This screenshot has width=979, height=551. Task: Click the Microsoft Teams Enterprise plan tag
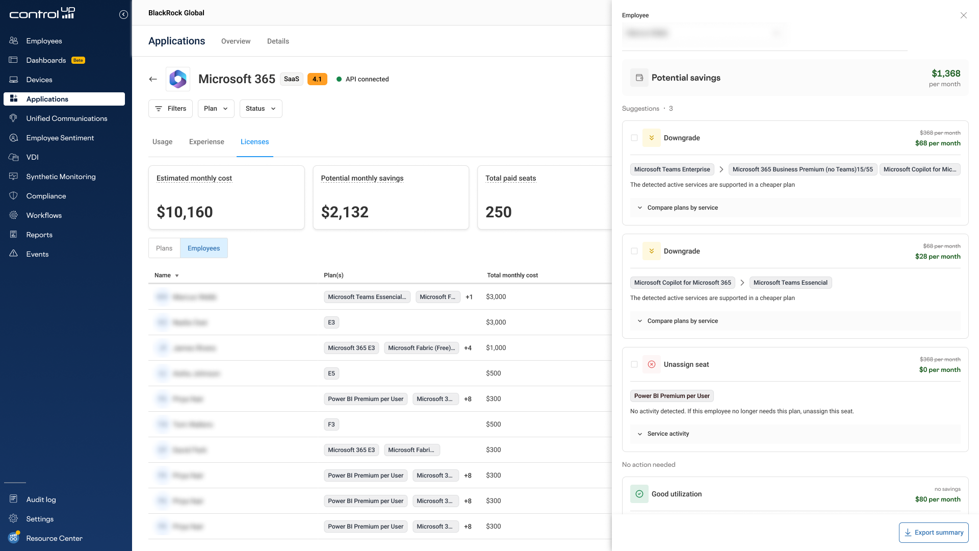coord(672,169)
